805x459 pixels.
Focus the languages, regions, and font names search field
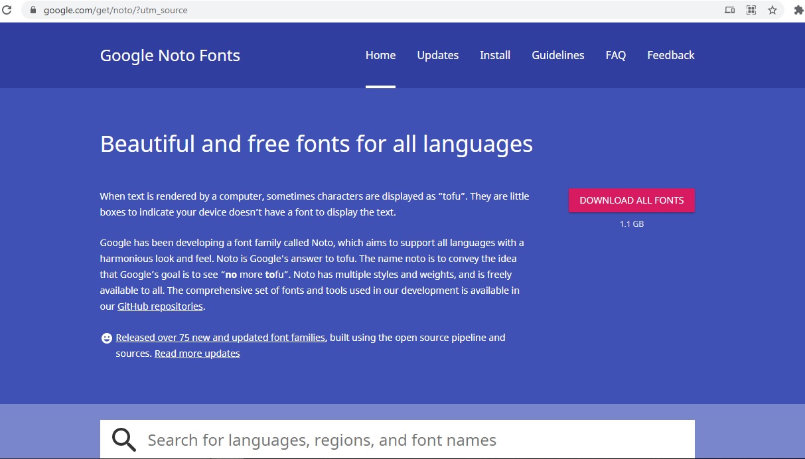pyautogui.click(x=398, y=439)
